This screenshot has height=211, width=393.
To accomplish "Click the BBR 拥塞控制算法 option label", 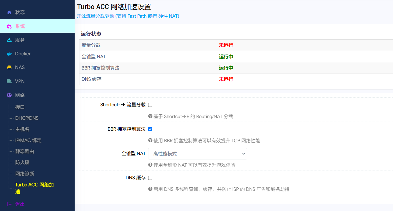I will tap(127, 129).
